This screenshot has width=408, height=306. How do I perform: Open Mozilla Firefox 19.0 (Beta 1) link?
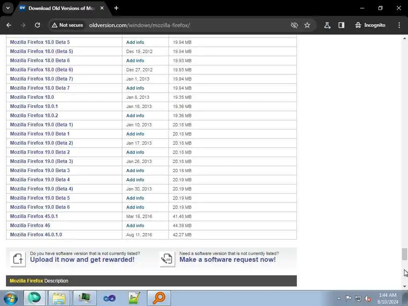click(41, 125)
